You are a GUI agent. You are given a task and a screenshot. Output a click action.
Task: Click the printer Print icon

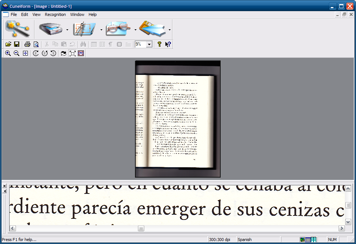pyautogui.click(x=27, y=44)
